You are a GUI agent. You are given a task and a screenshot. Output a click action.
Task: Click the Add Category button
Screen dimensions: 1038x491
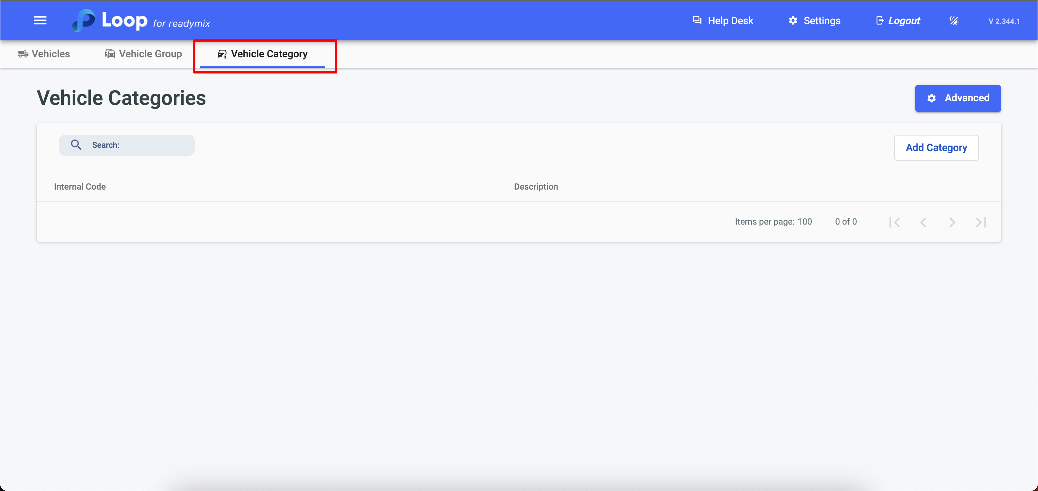point(936,147)
